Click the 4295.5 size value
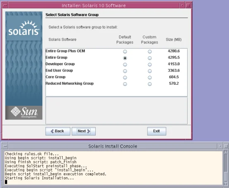The image size is (229, 188). coord(174,57)
